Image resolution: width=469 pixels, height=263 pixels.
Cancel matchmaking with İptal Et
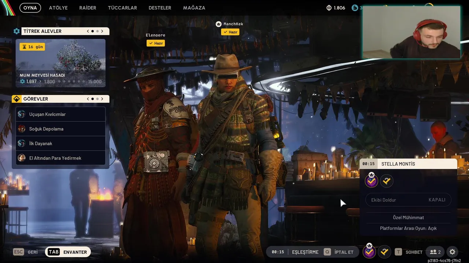click(x=339, y=252)
